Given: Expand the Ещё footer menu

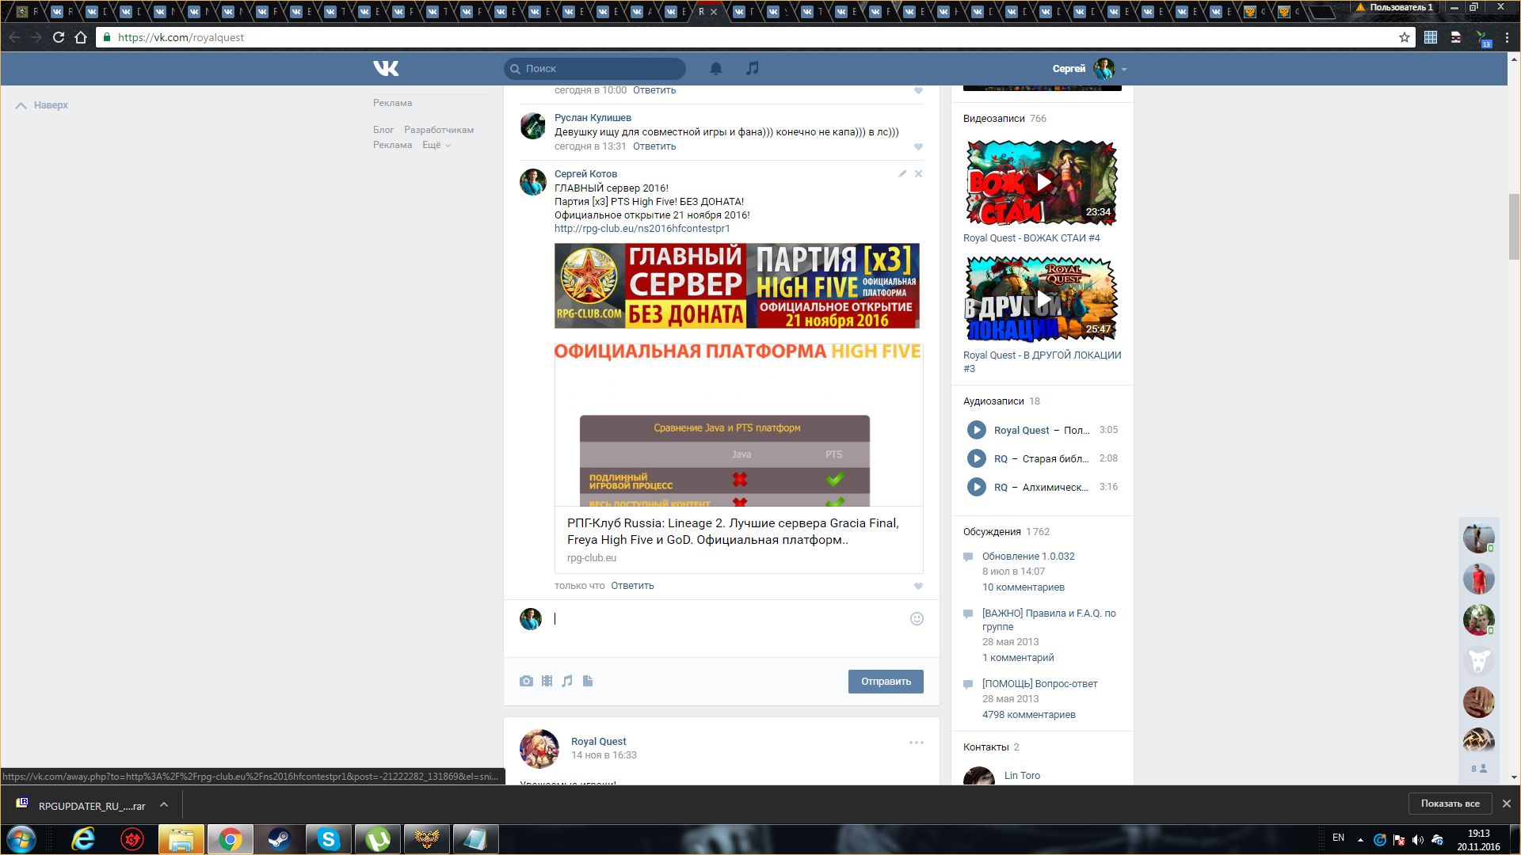Looking at the screenshot, I should pyautogui.click(x=436, y=145).
